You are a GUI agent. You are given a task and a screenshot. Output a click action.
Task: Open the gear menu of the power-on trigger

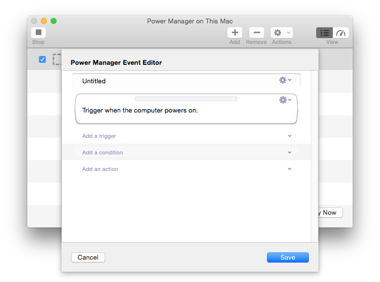pyautogui.click(x=285, y=99)
